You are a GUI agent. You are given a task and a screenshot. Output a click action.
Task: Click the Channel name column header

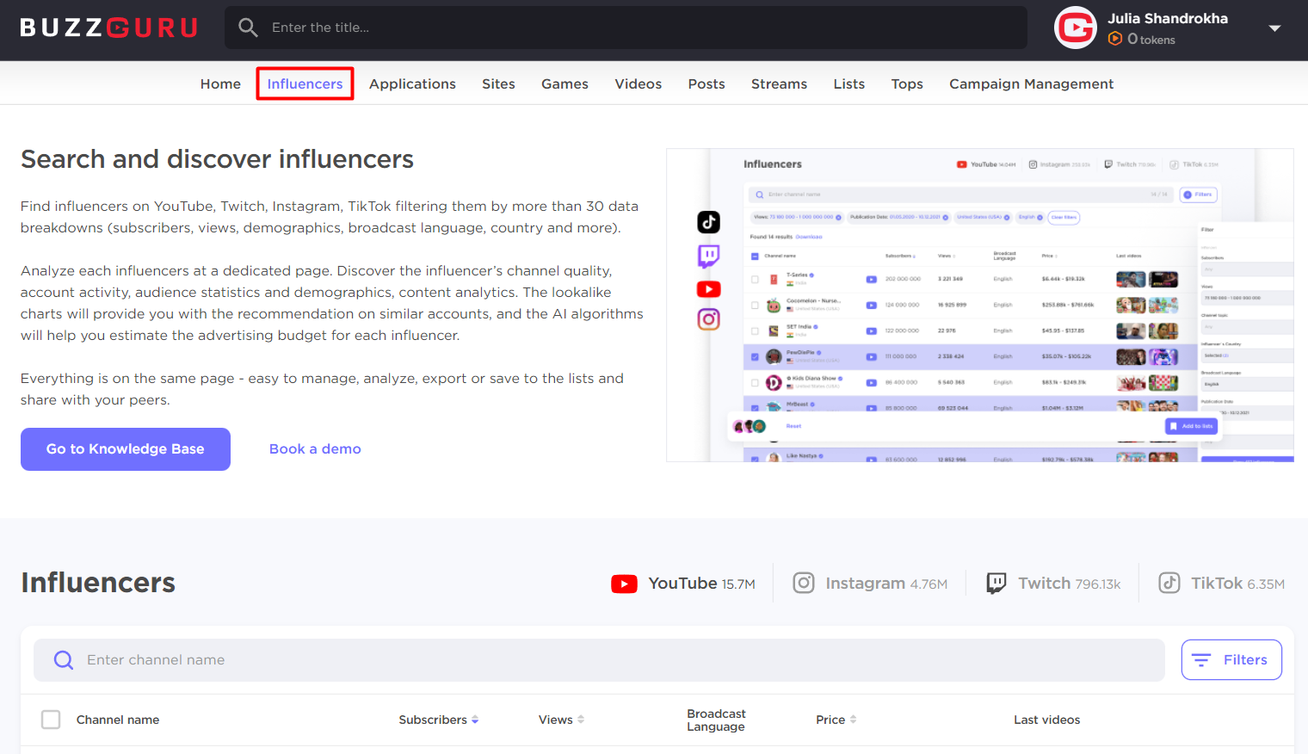click(x=118, y=720)
